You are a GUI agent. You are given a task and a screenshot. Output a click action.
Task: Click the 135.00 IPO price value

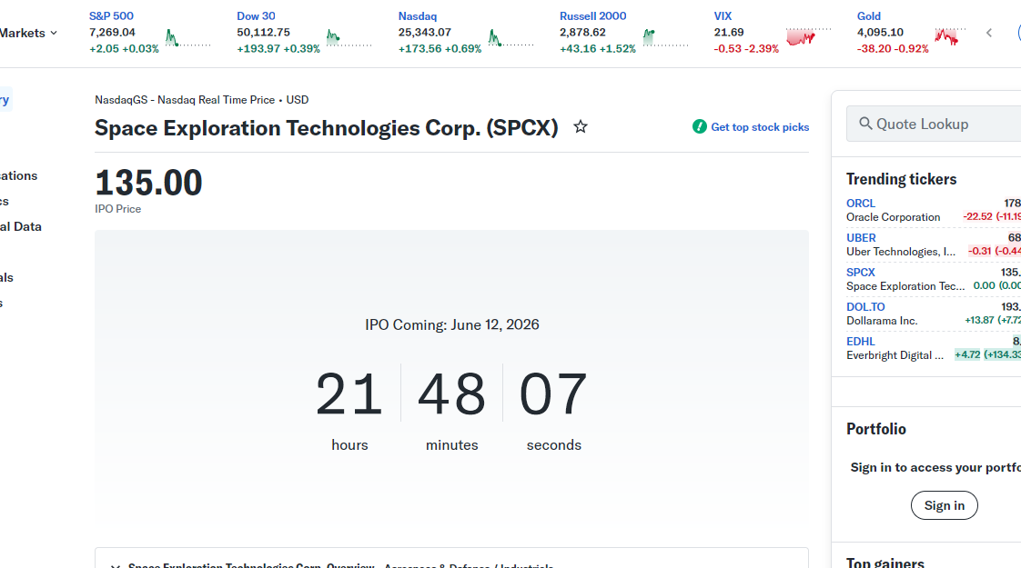[x=148, y=183]
